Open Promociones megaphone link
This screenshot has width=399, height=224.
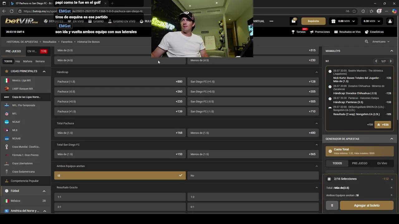coord(320,32)
